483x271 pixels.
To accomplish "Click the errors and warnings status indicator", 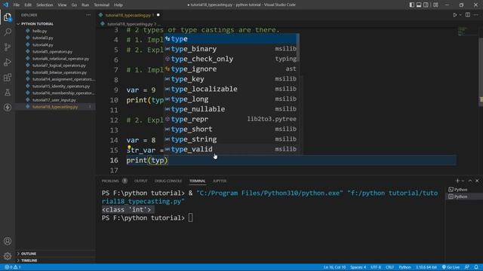I will tap(13, 267).
